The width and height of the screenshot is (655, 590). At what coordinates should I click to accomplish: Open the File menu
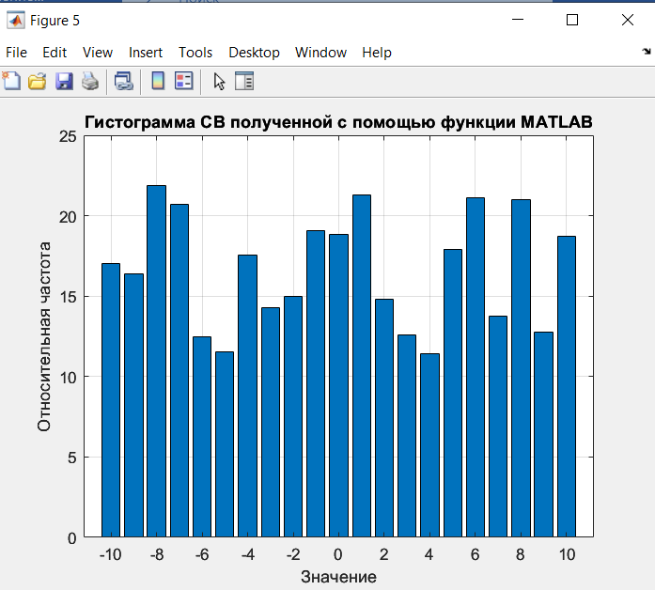[16, 53]
